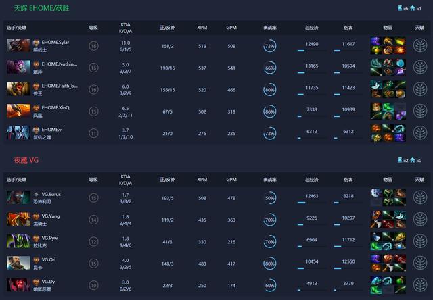The image size is (433, 300).
Task: Click the level 10 circle in VG.Dy's row
Action: [x=93, y=285]
